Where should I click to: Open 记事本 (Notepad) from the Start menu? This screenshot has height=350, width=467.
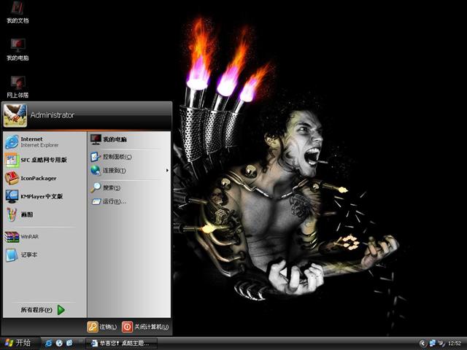tap(29, 255)
